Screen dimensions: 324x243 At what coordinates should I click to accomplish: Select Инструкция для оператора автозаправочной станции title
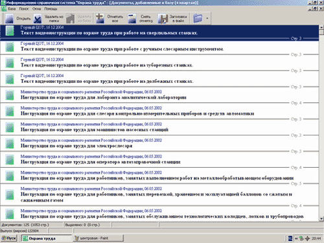pyautogui.click(x=100, y=162)
